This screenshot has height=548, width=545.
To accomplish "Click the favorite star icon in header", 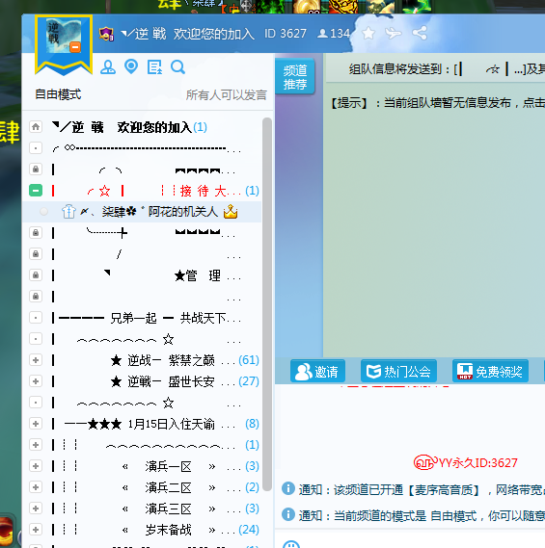I will (x=368, y=34).
